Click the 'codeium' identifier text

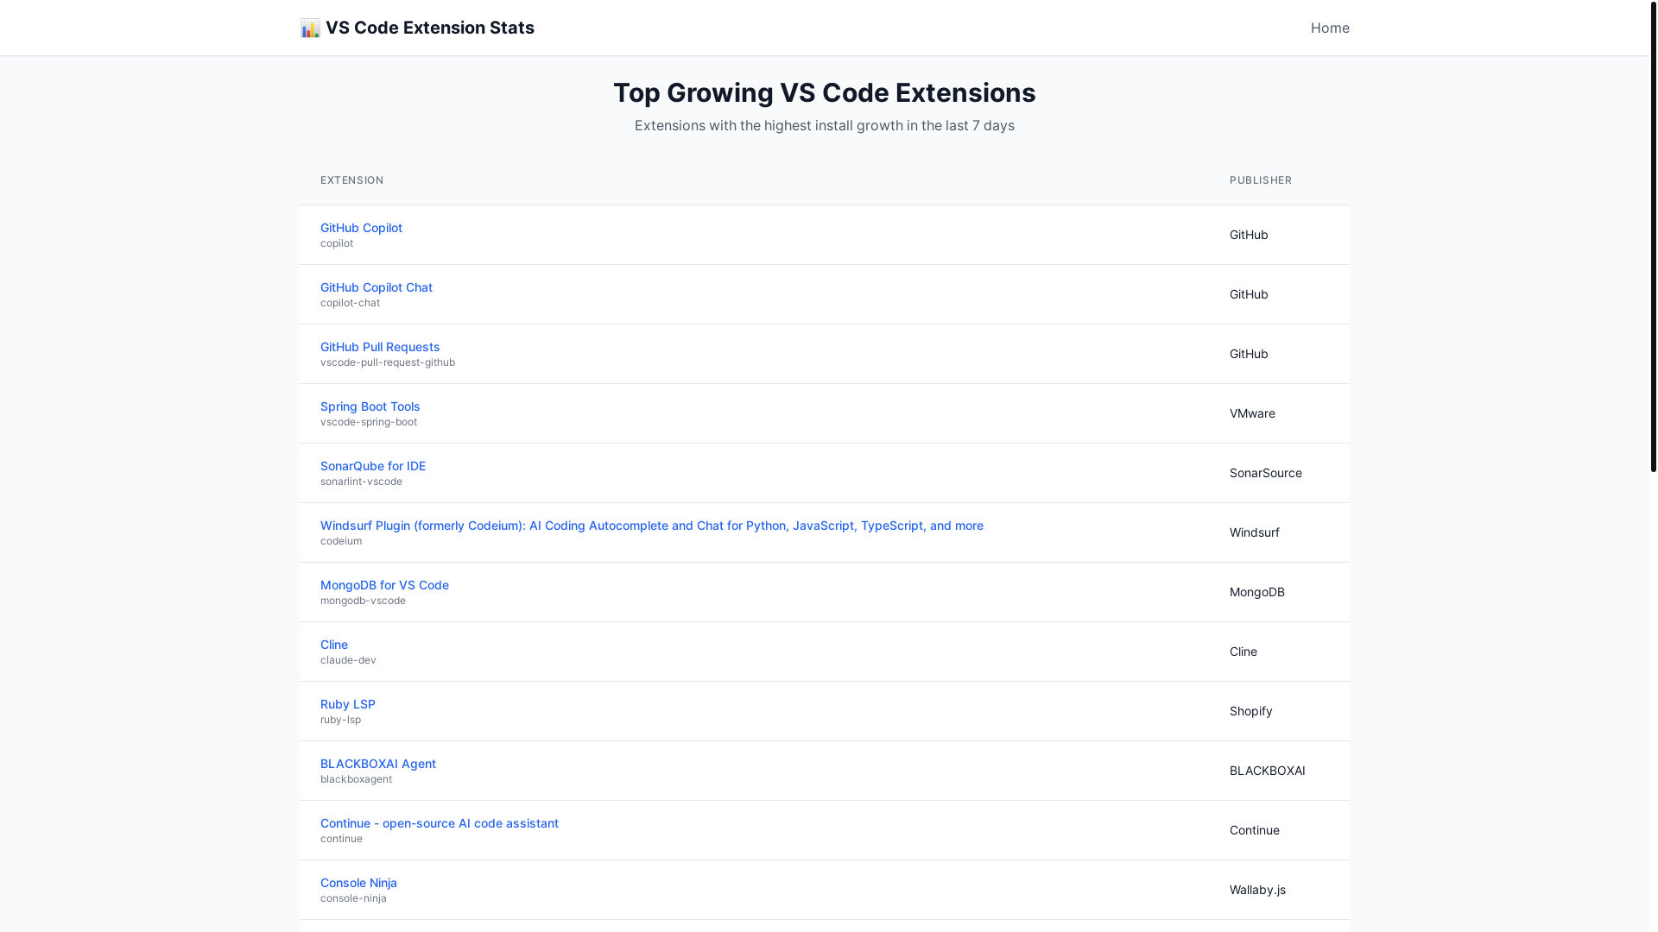[341, 541]
